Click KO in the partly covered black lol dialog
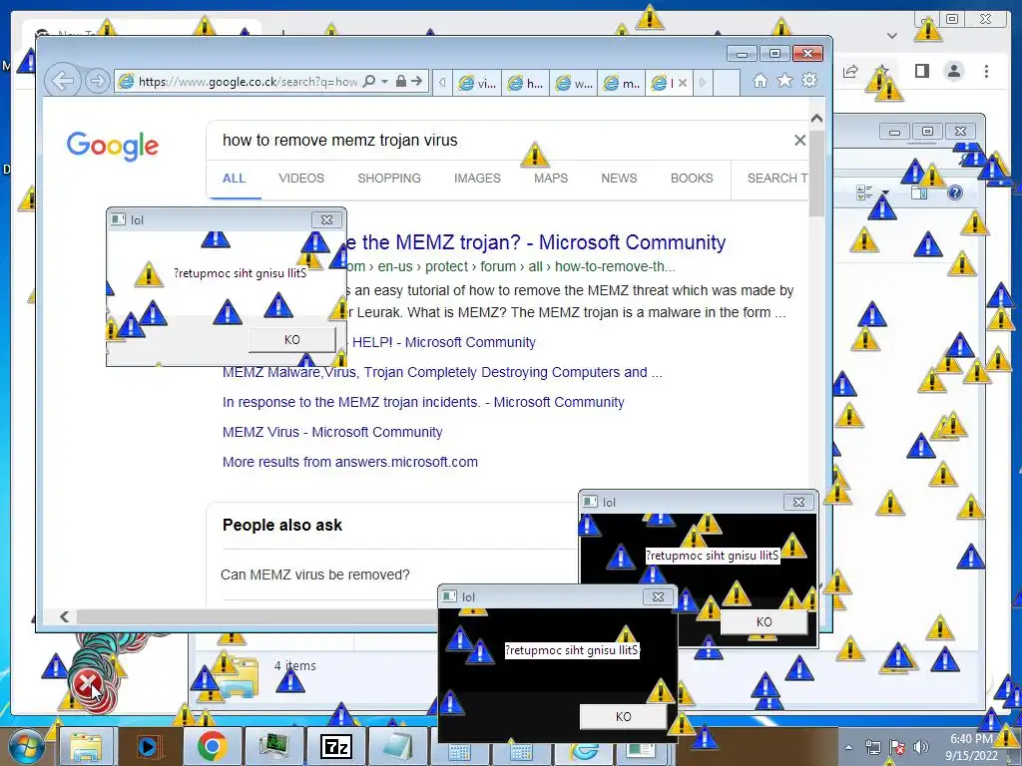The height and width of the screenshot is (766, 1022). coord(764,622)
